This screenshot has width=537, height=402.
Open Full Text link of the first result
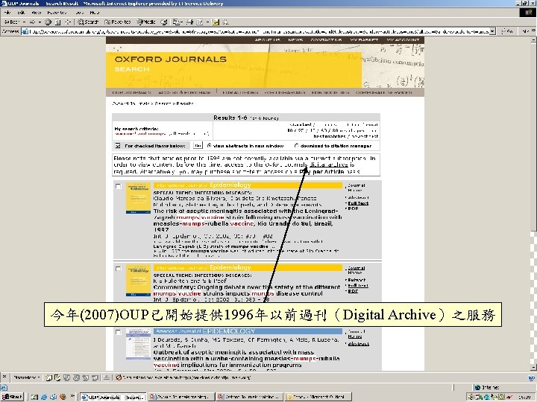358,203
